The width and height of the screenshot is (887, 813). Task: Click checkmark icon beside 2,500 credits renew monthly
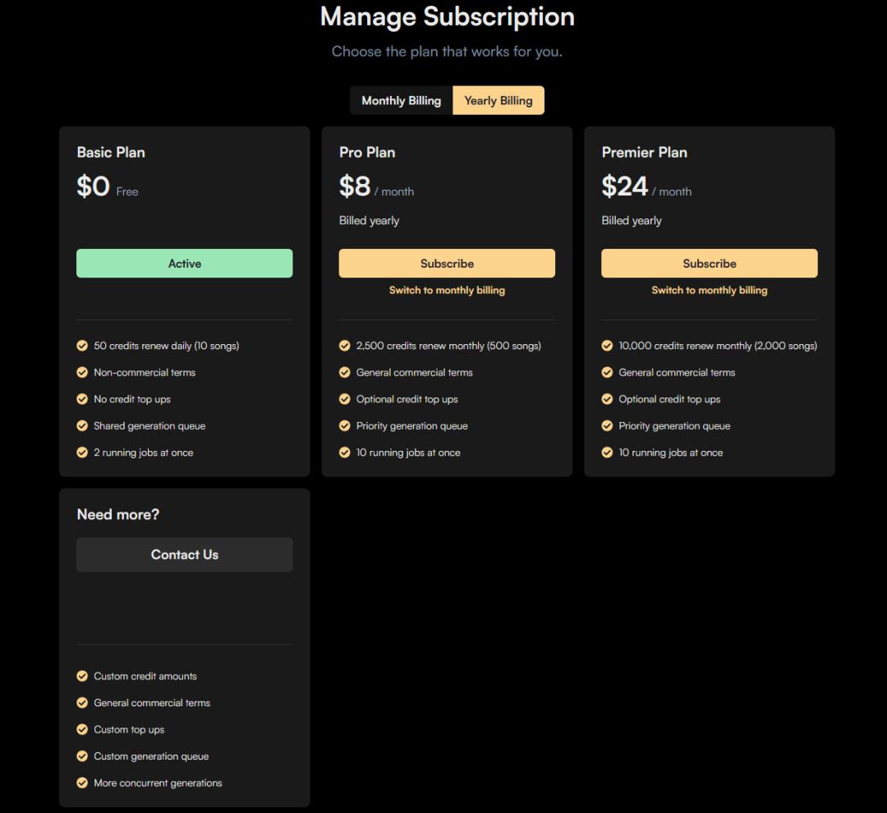point(345,346)
